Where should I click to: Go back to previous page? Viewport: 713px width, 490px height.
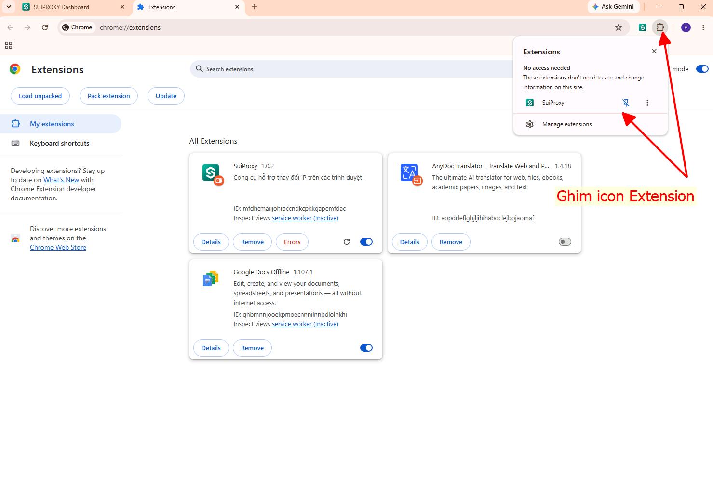[10, 27]
